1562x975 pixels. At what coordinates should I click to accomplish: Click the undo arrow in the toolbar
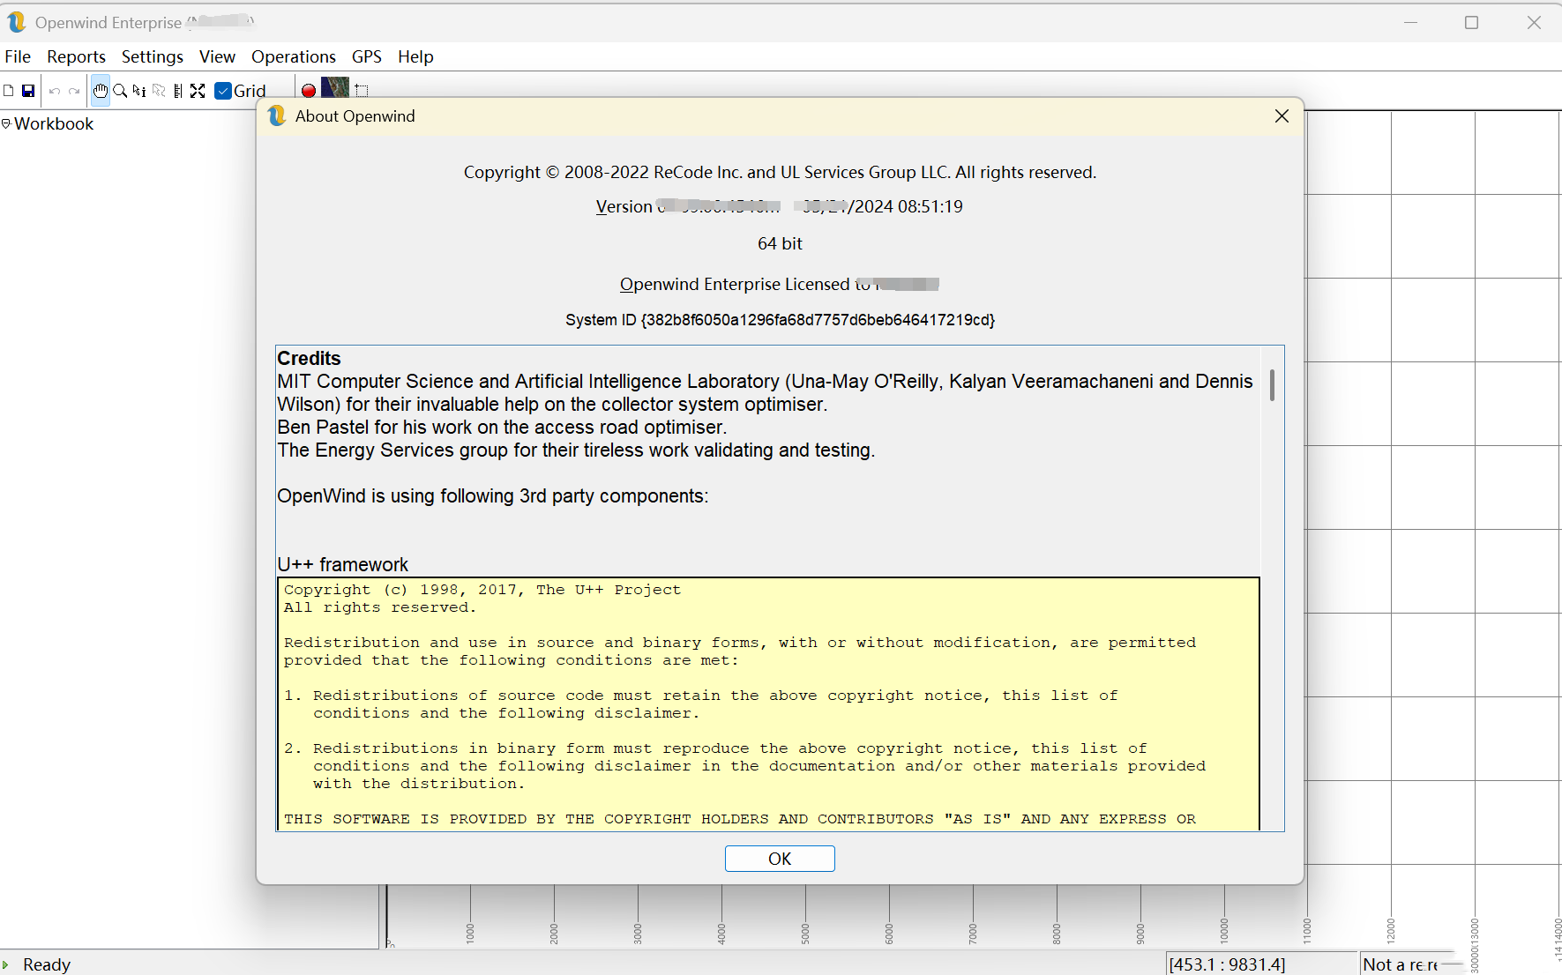(55, 91)
